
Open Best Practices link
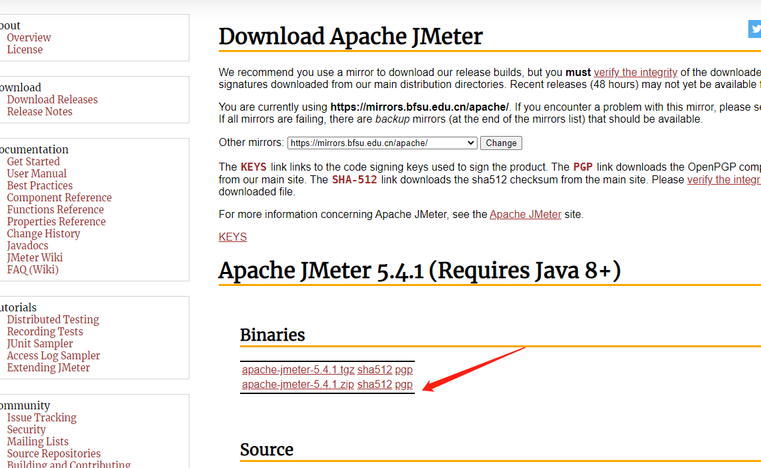(39, 186)
